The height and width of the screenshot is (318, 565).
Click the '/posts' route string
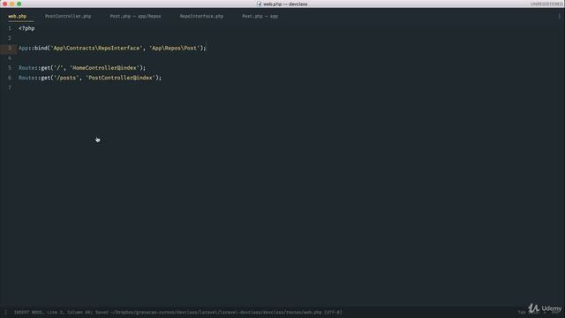tap(66, 78)
